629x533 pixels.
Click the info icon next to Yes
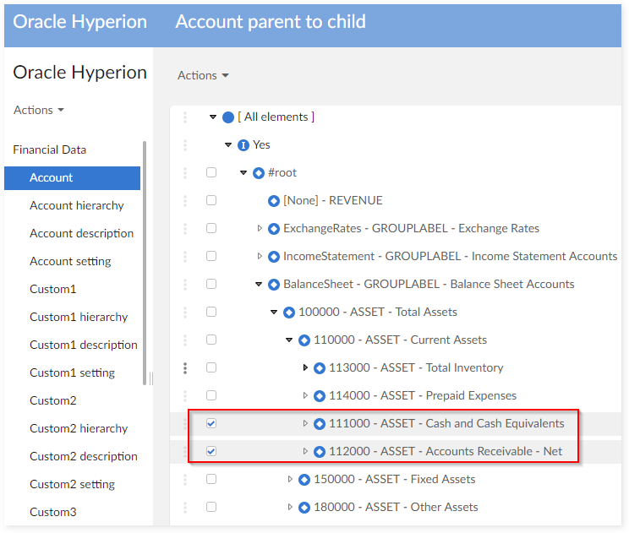[243, 145]
